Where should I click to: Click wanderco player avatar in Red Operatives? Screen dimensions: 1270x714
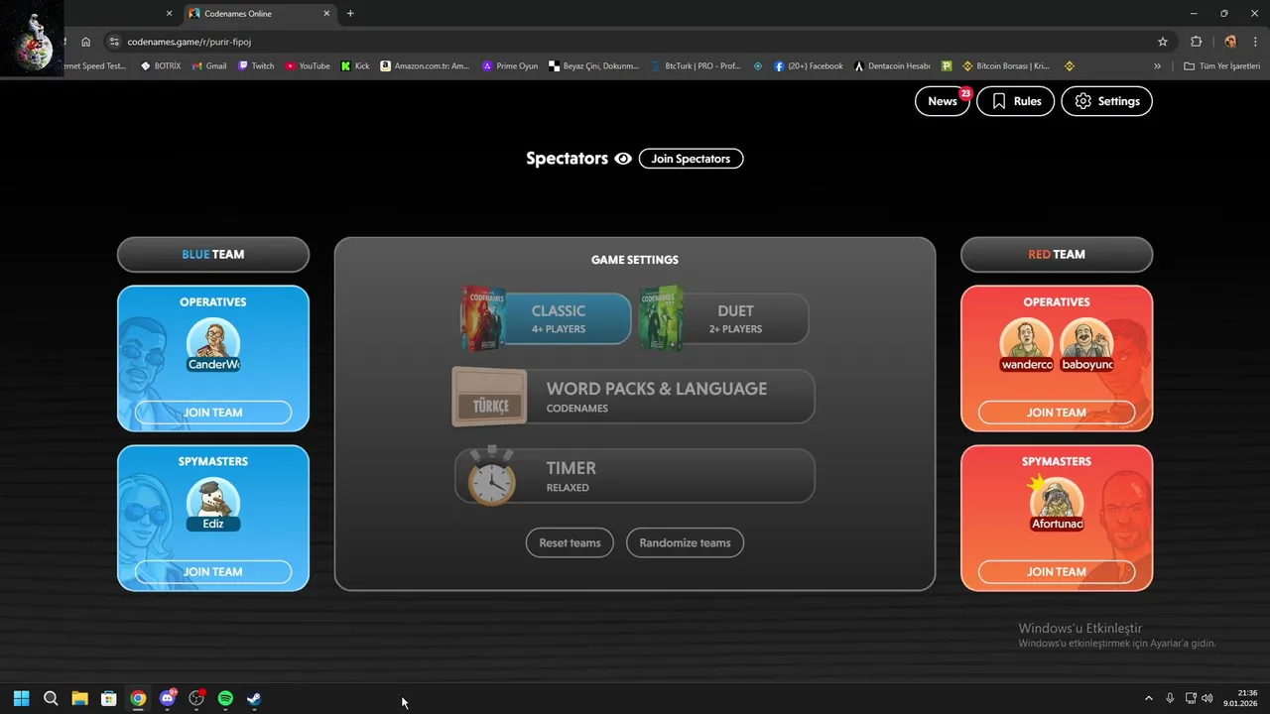1027,345
